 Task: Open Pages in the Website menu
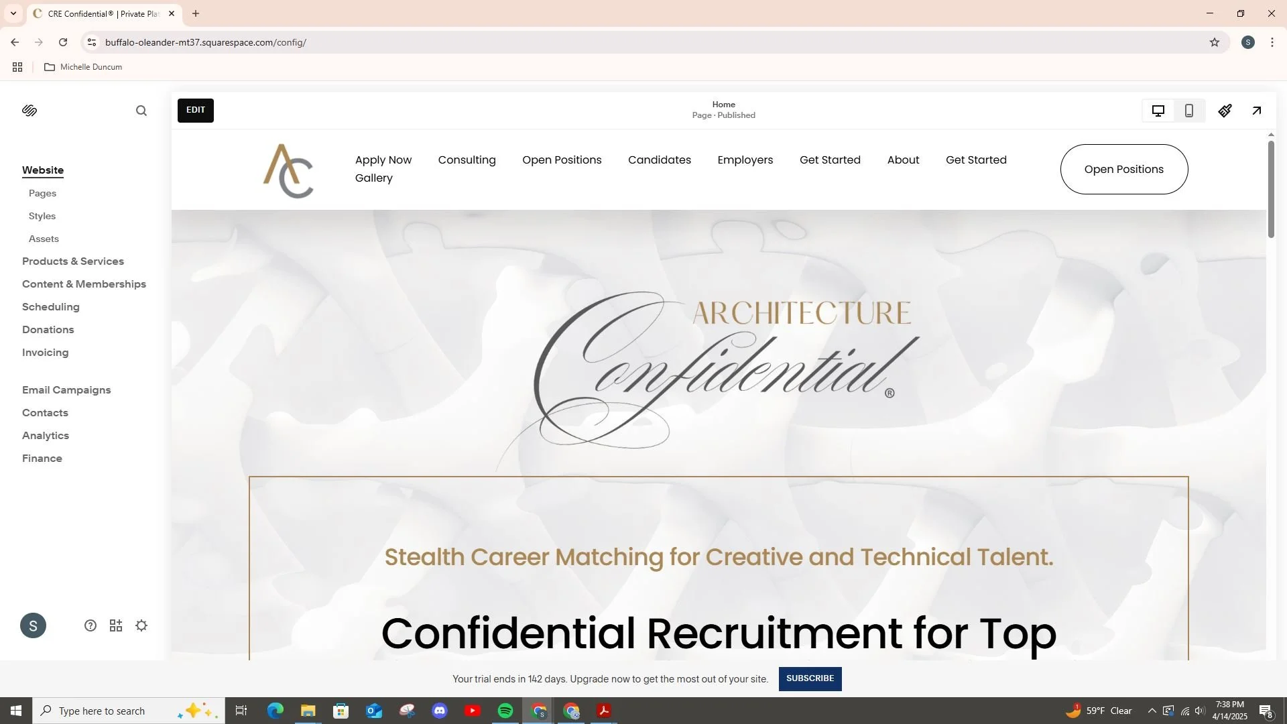(x=42, y=193)
